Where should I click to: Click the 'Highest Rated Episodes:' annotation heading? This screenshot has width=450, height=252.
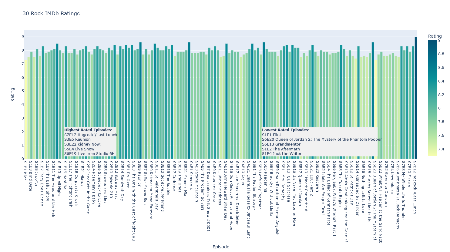(88, 130)
